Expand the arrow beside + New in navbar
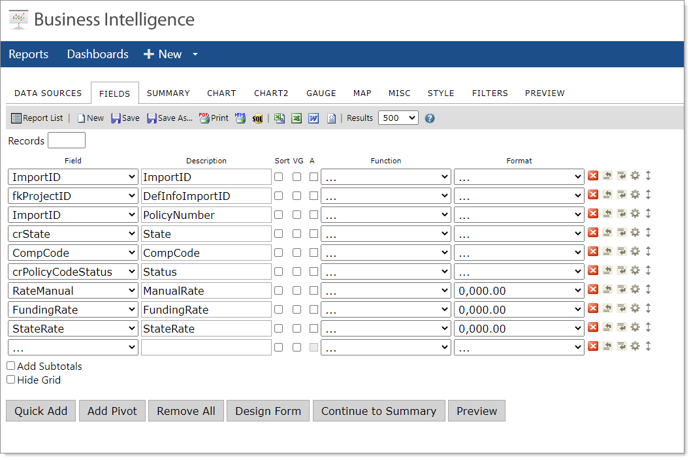This screenshot has width=691, height=460. (195, 54)
